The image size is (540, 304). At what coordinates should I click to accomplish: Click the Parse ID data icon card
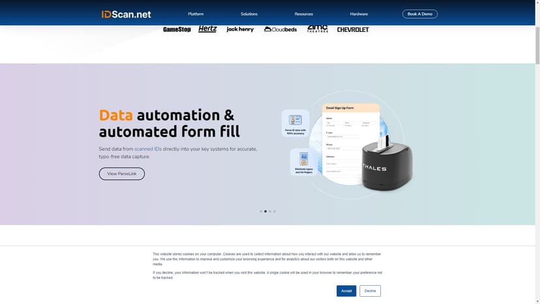coord(295,123)
